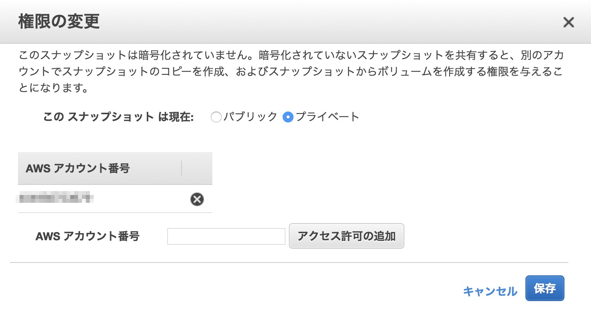This screenshot has width=591, height=312.
Task: Click the プライベート label text
Action: click(328, 117)
